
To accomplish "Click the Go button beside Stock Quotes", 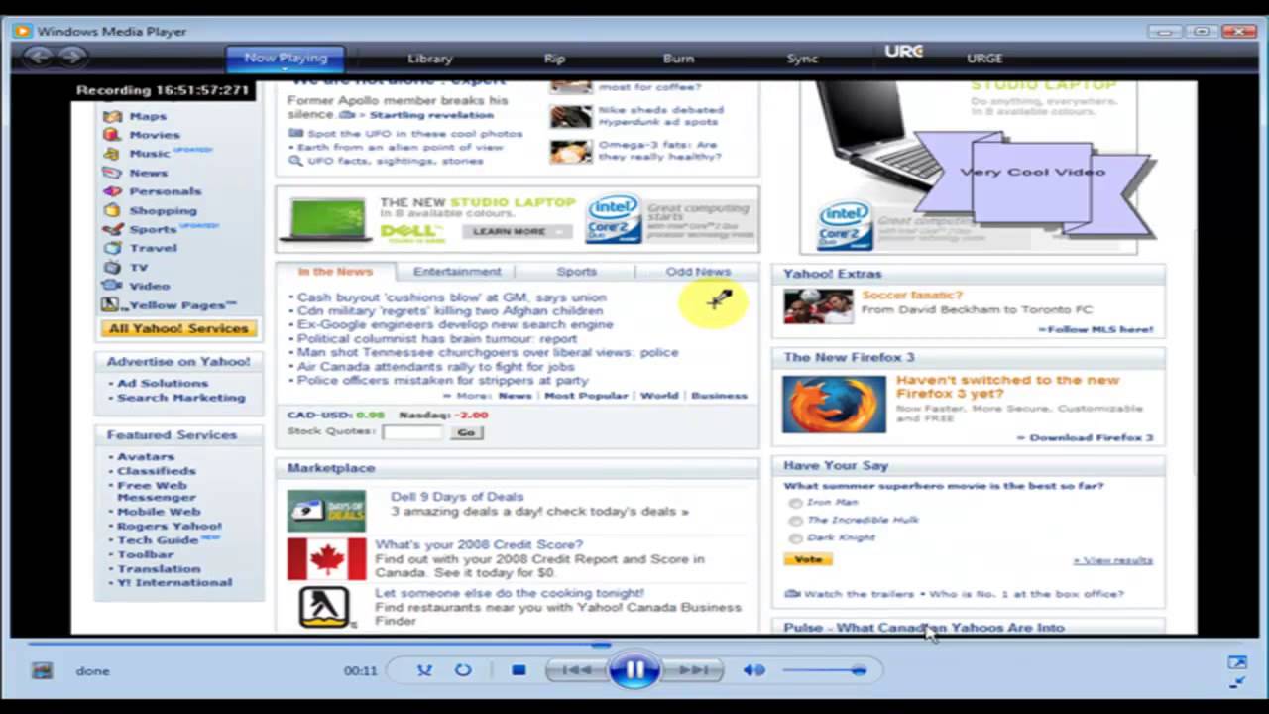I will point(466,432).
